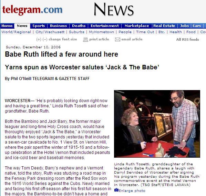This screenshot has width=206, height=196.
Task: Click the increase font size (+) icon
Action: click(39, 39)
